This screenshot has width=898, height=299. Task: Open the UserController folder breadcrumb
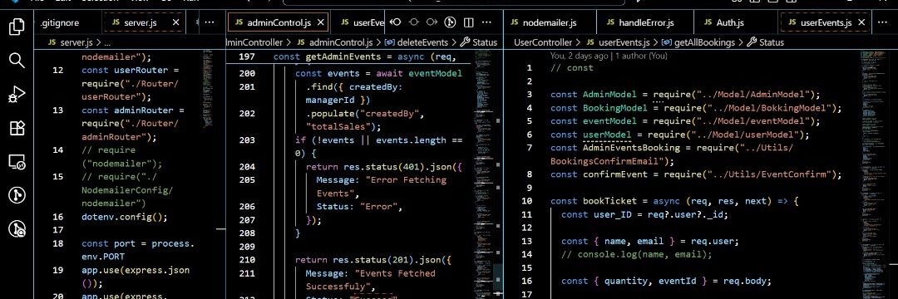pyautogui.click(x=543, y=42)
